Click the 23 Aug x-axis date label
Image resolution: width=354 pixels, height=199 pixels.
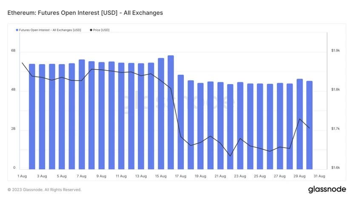(240, 176)
